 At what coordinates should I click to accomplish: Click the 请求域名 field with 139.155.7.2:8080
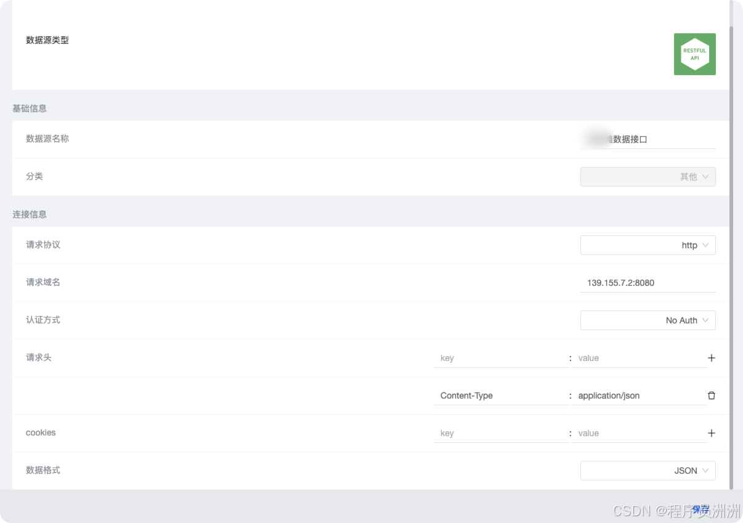pos(648,283)
